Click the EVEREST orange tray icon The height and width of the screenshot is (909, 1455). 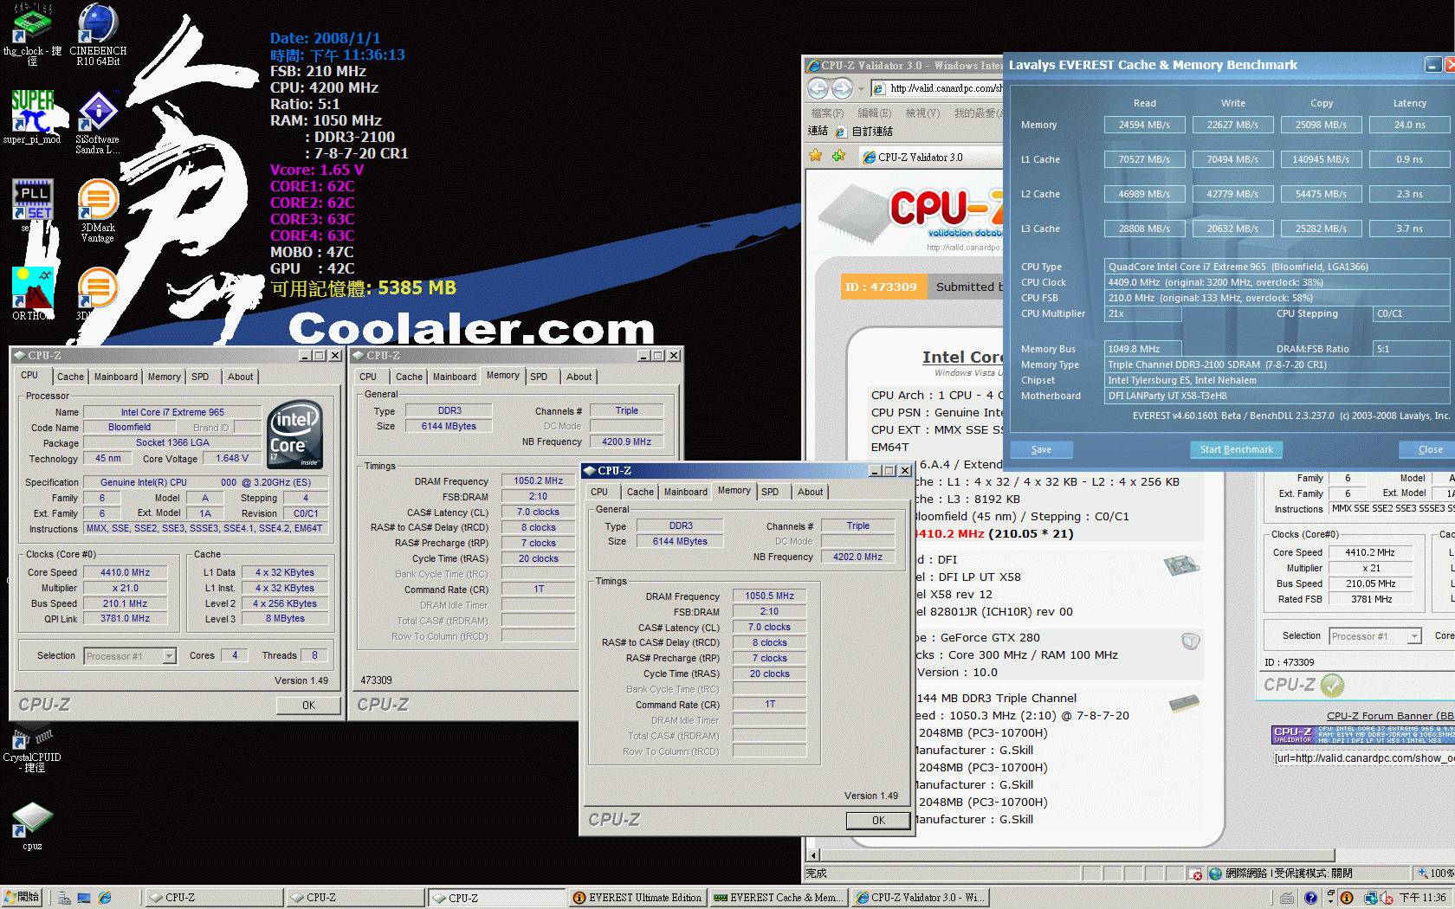1347,898
